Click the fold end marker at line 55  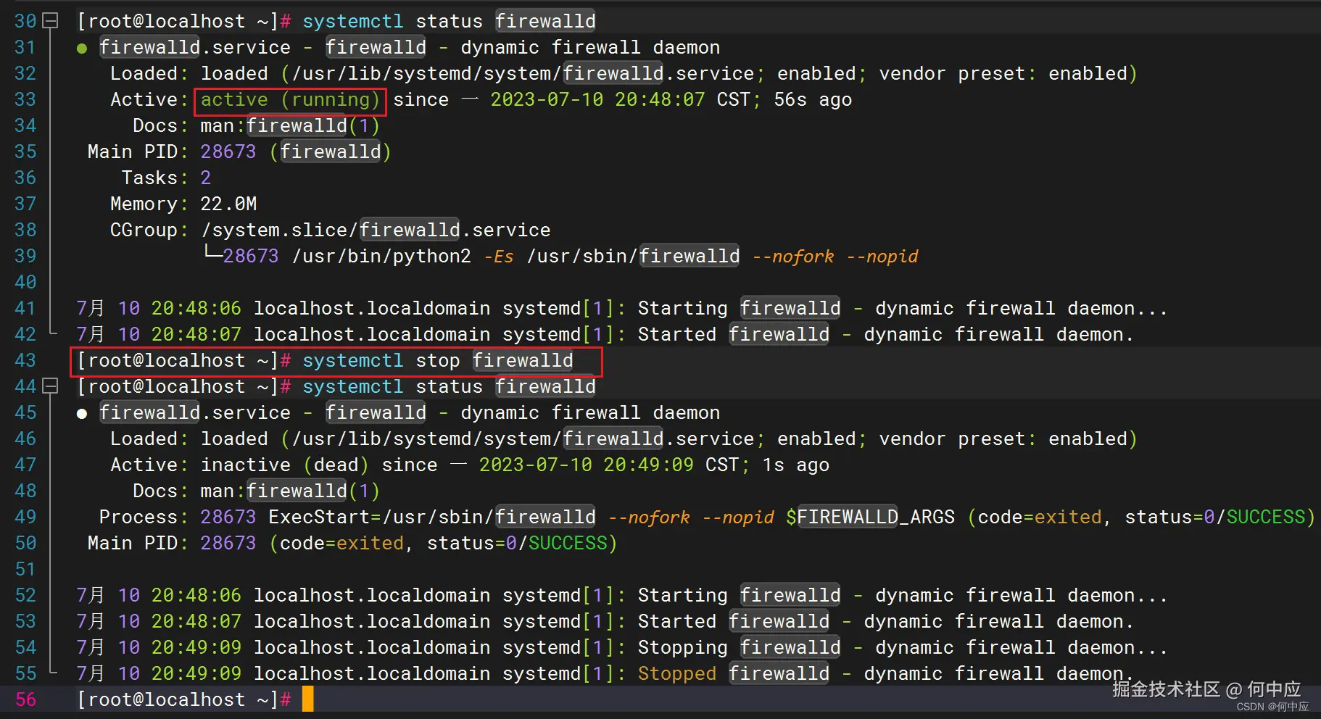pos(52,672)
